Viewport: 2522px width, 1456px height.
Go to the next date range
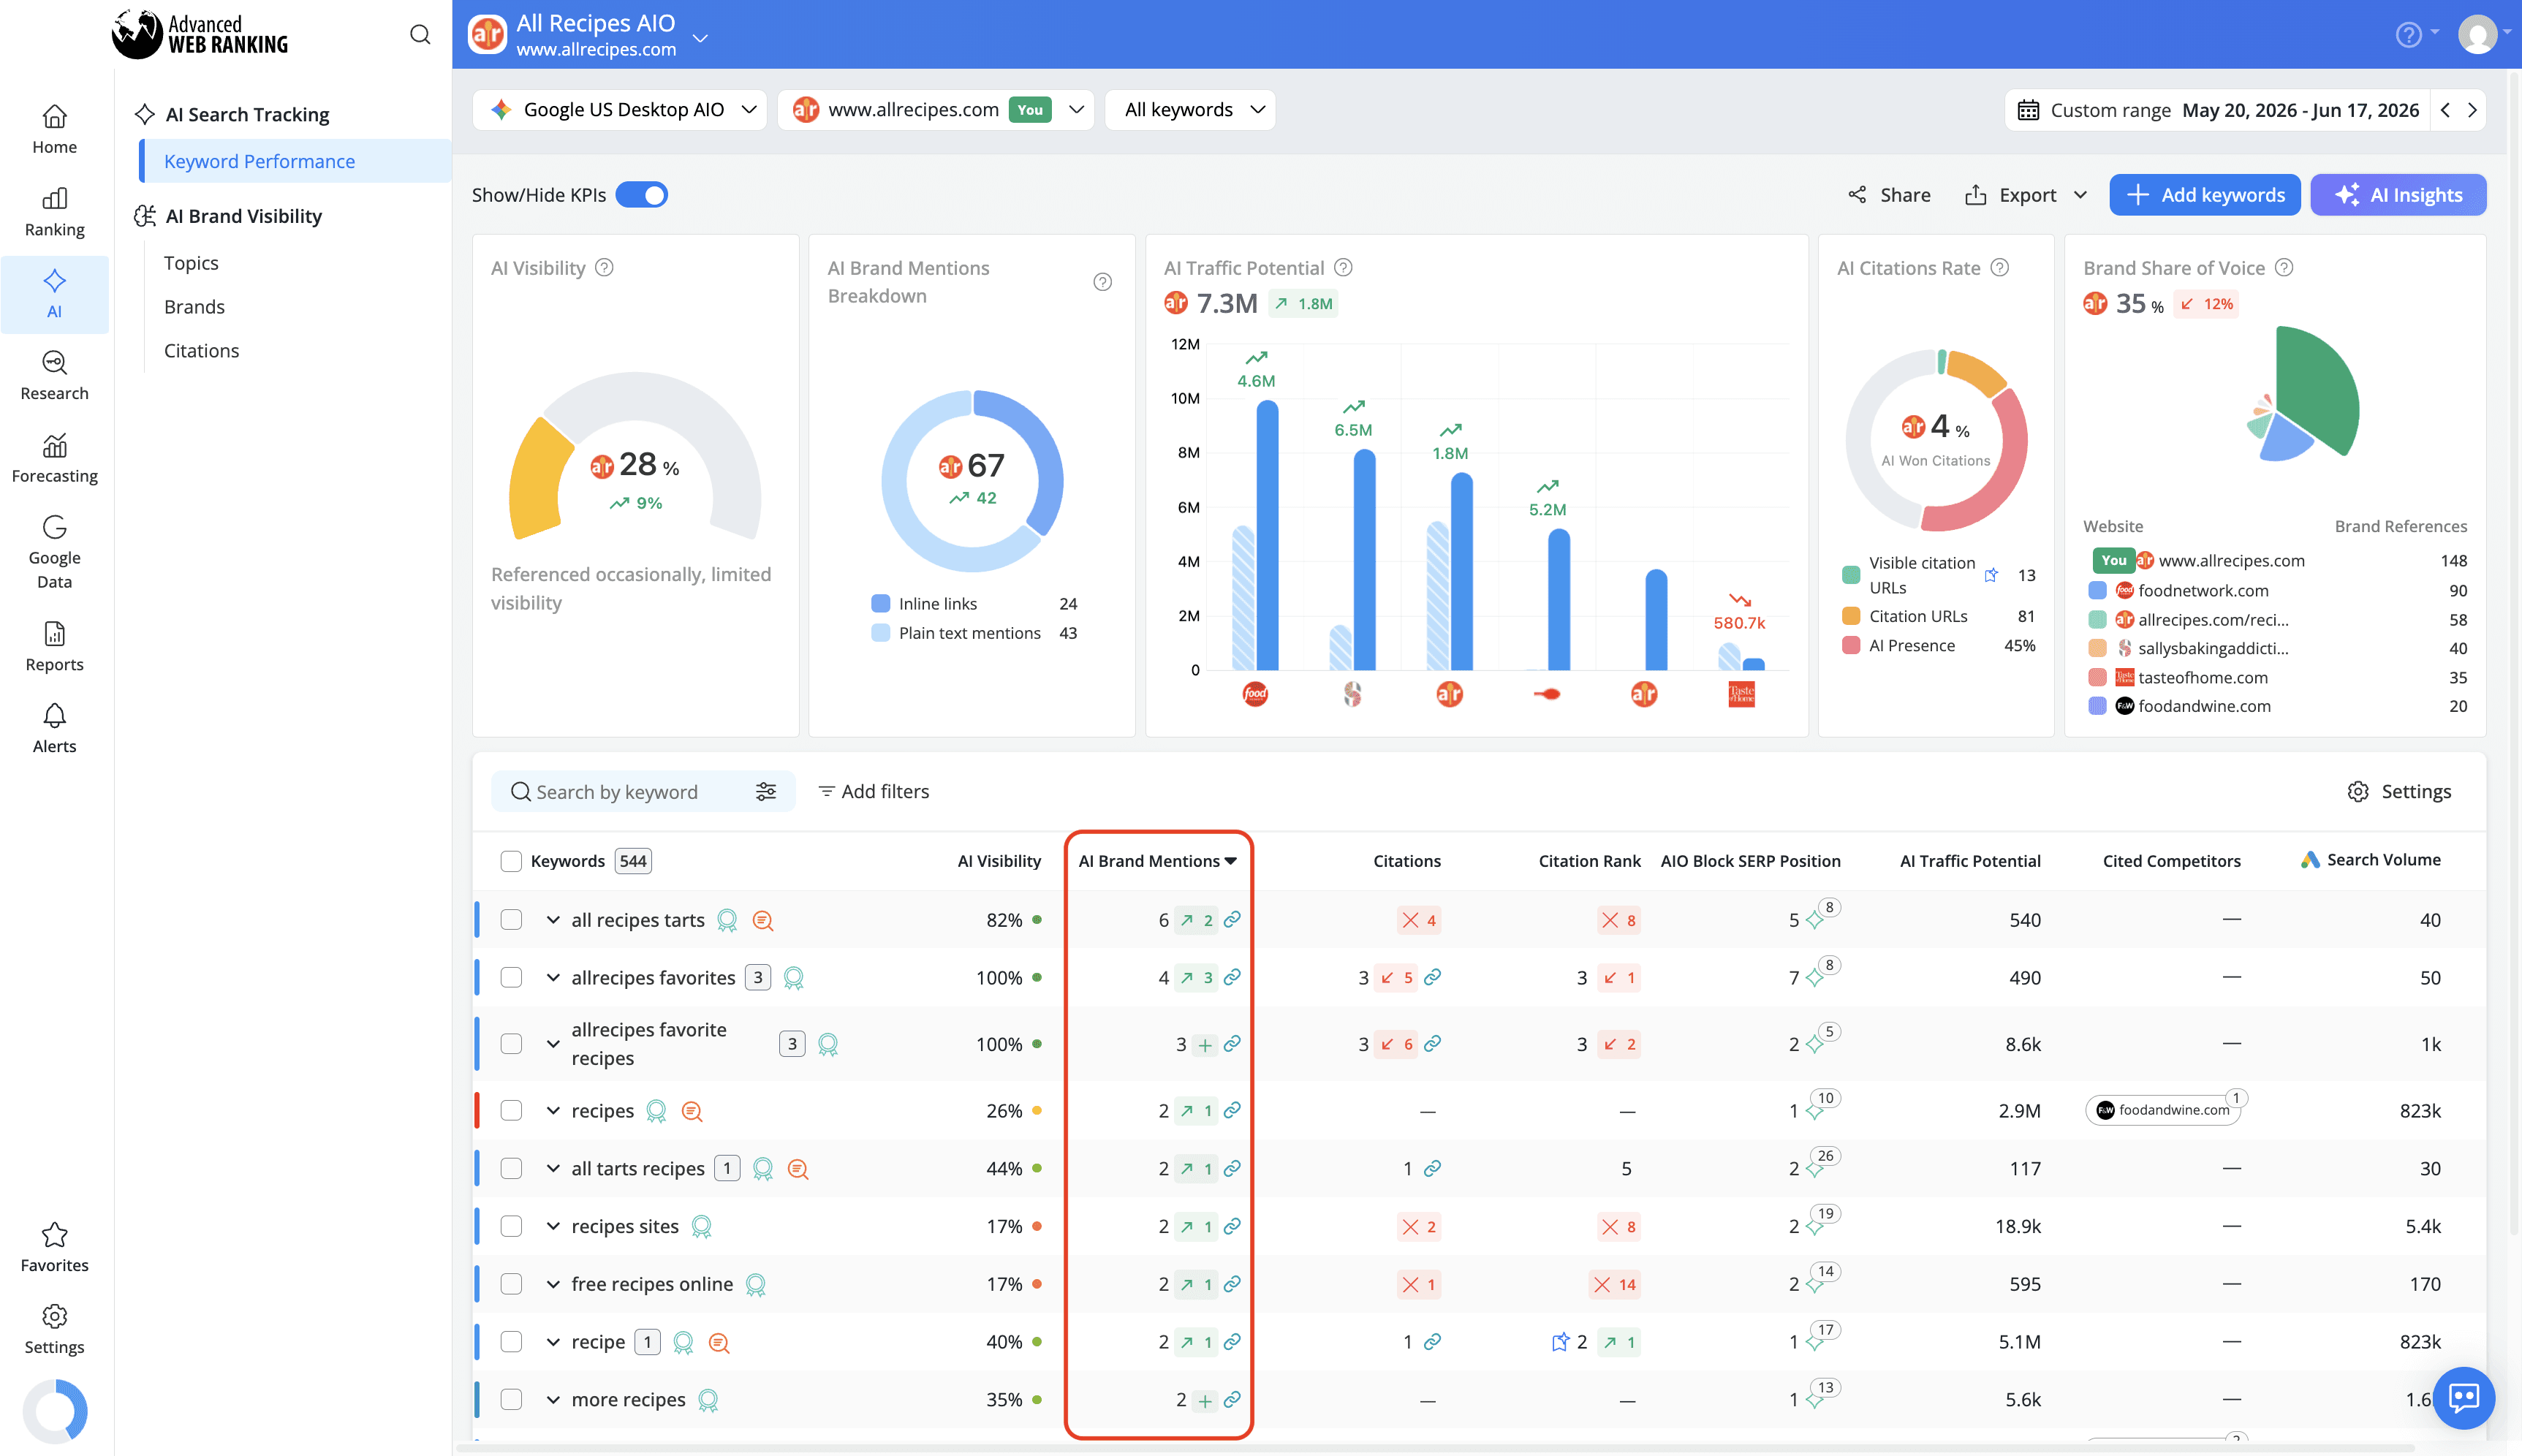(x=2472, y=110)
